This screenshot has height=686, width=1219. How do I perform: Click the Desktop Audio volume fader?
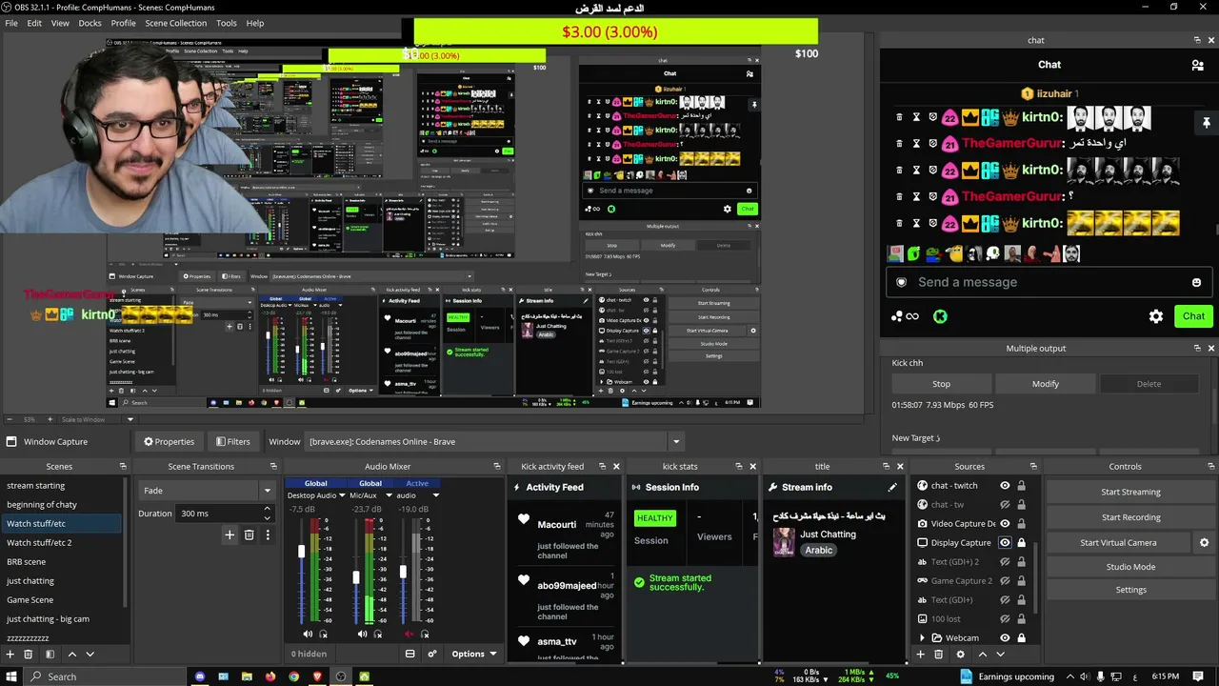click(302, 551)
